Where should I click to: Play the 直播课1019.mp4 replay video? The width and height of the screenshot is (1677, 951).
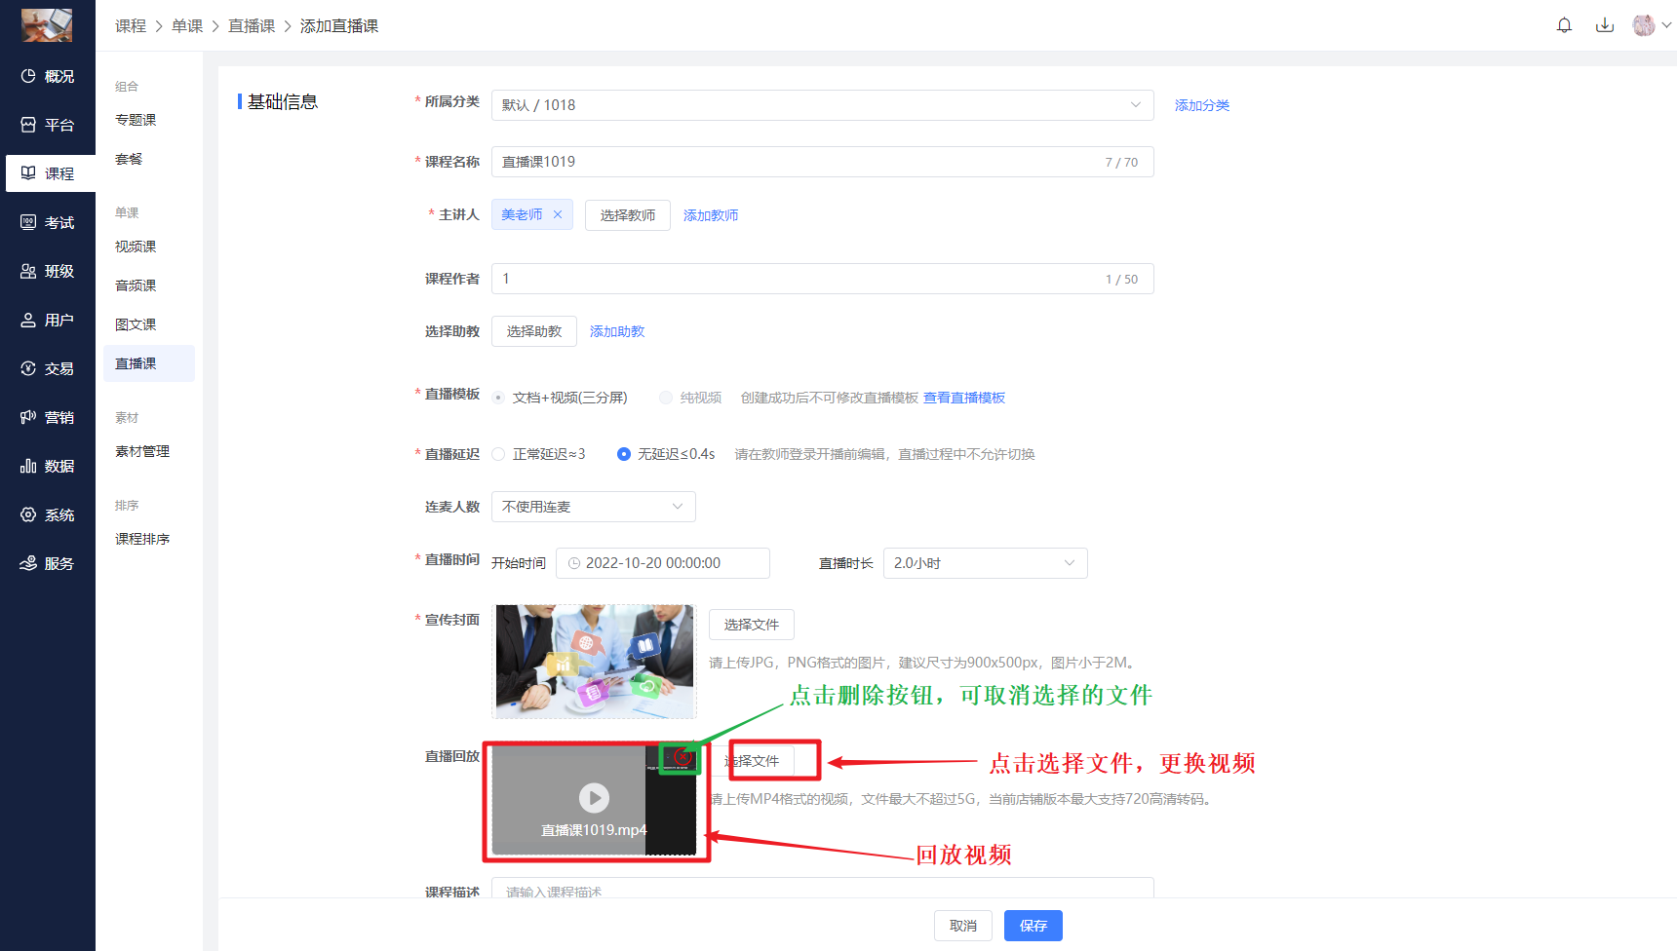click(594, 798)
